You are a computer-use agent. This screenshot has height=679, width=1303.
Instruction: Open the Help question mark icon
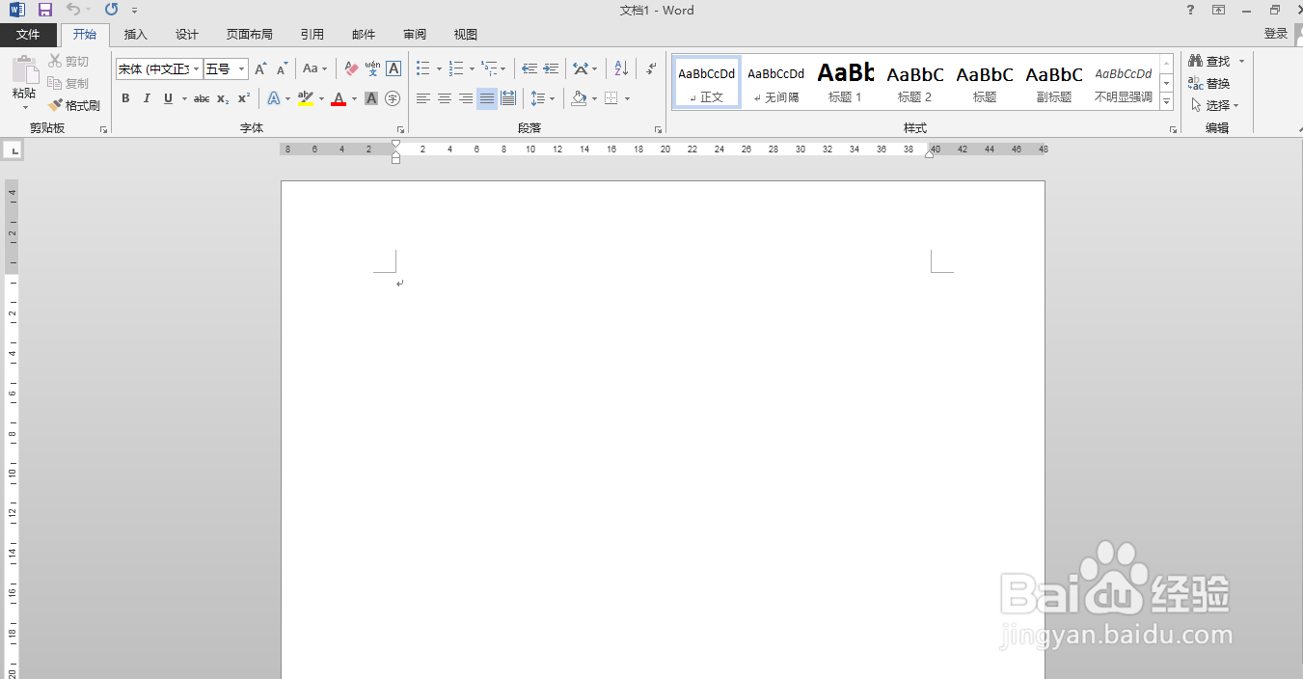point(1190,10)
